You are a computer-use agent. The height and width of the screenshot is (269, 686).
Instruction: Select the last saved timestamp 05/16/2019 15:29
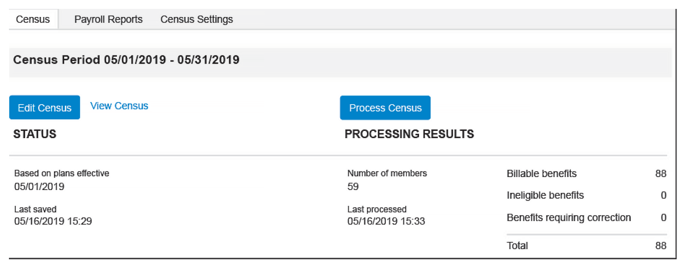coord(53,221)
